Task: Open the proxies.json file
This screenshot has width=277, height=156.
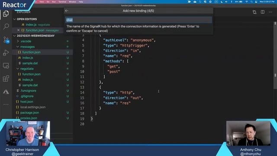Action: coord(29,118)
